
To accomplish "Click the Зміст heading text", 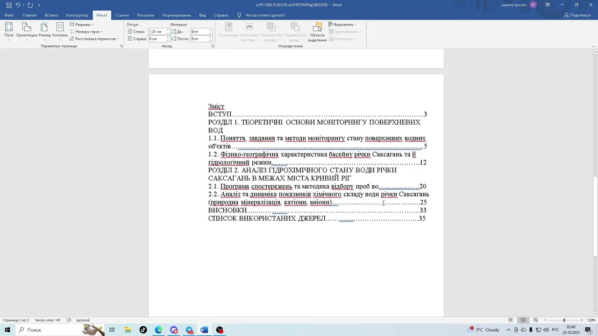I will coord(216,106).
